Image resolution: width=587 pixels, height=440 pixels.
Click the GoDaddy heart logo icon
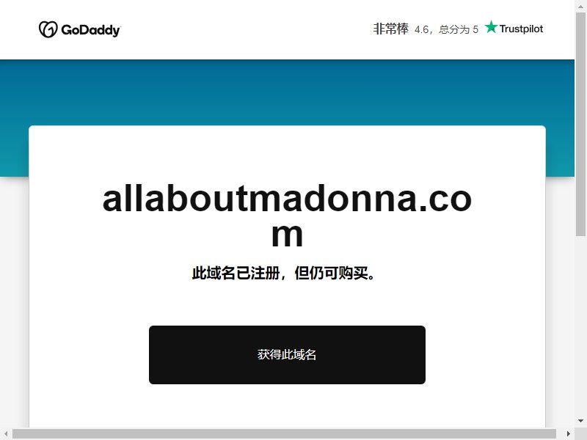[48, 29]
